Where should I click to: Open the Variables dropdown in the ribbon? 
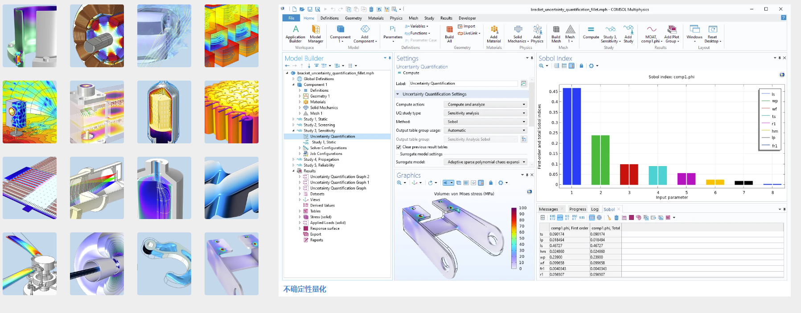click(417, 26)
